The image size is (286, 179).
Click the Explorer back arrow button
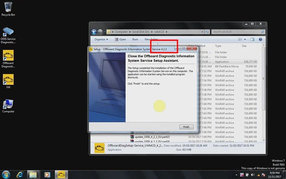click(x=94, y=32)
